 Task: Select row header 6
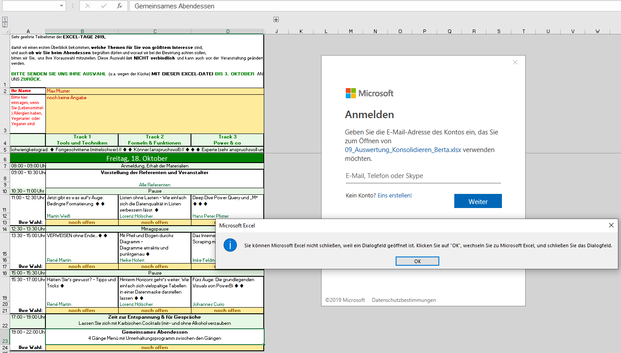point(5,158)
